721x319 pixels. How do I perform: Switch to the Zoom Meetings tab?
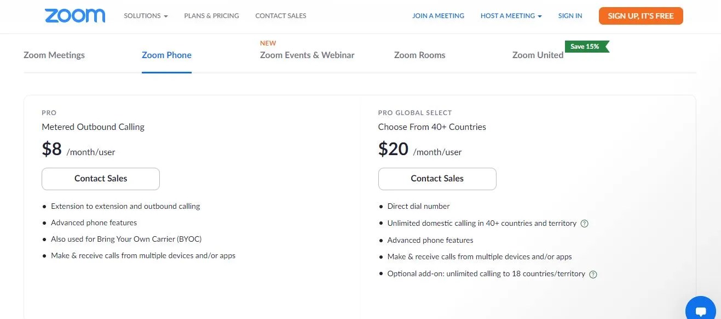[54, 55]
